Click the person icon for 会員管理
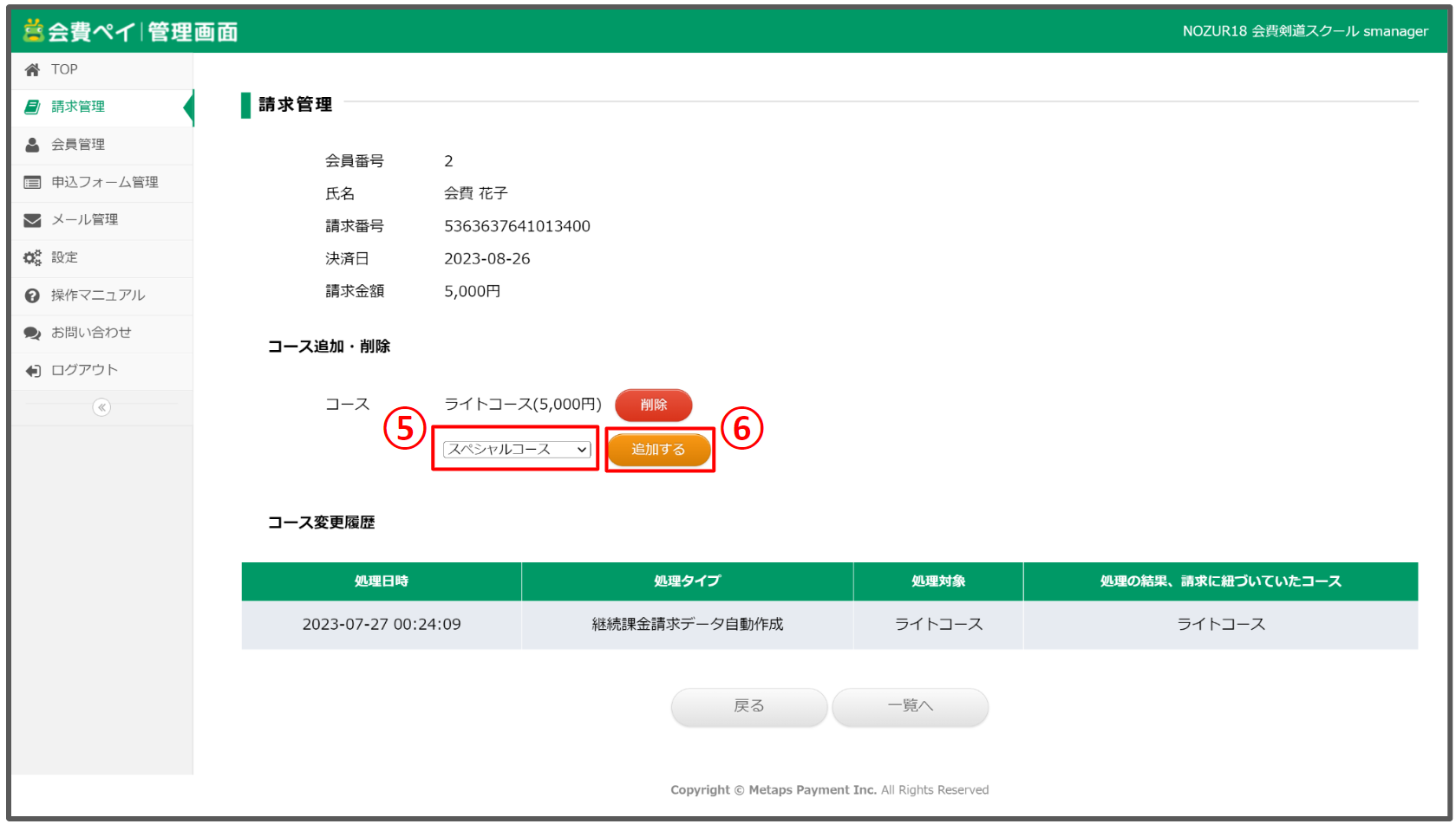The image size is (1456, 824). tap(32, 145)
